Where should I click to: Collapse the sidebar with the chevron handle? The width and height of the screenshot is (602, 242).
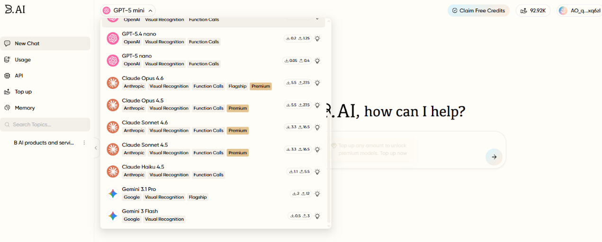click(x=96, y=148)
